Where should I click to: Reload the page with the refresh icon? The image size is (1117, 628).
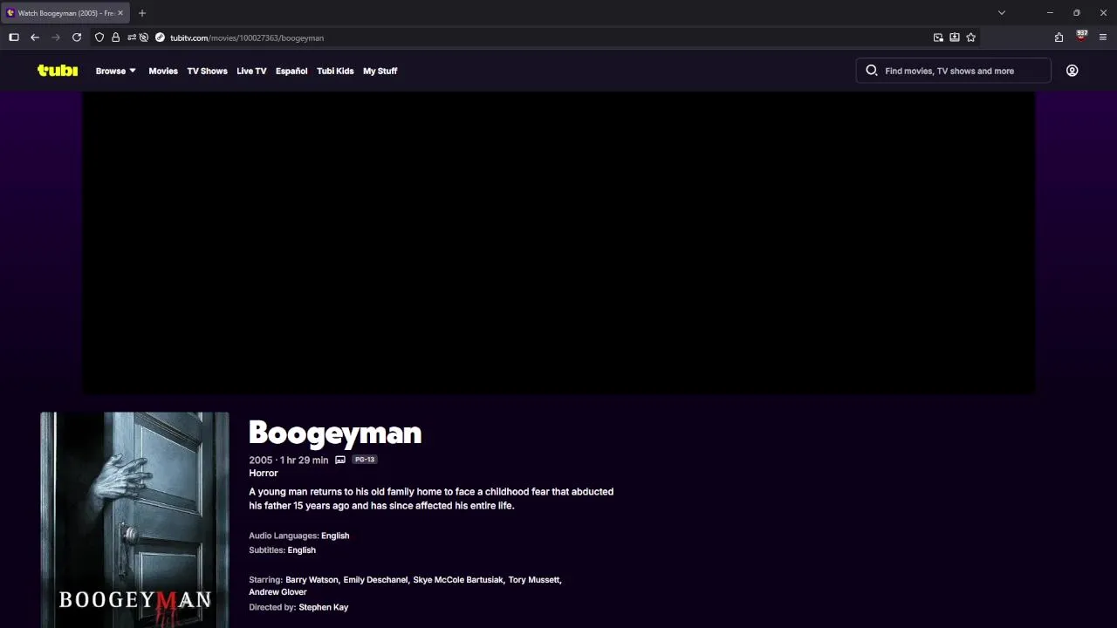pos(77,38)
